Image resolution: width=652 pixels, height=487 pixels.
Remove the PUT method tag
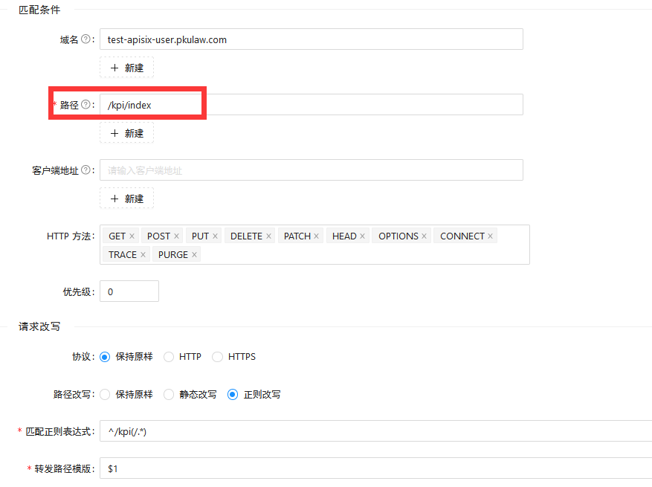coord(215,236)
